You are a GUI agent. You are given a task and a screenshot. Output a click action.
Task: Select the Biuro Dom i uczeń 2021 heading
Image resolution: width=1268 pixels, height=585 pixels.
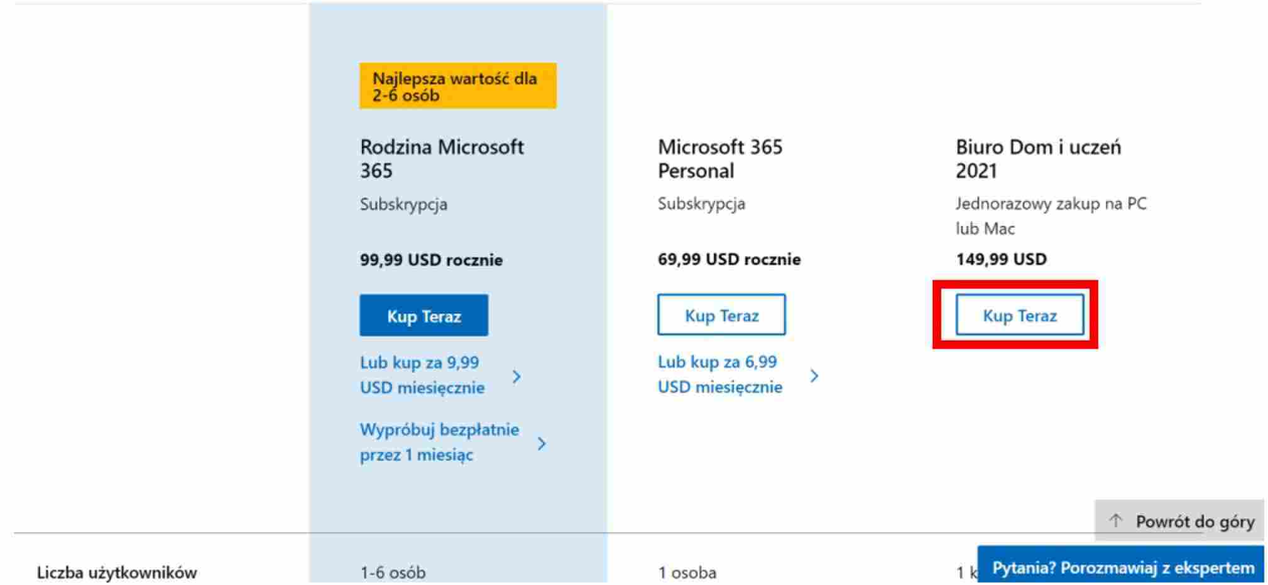tap(1038, 159)
